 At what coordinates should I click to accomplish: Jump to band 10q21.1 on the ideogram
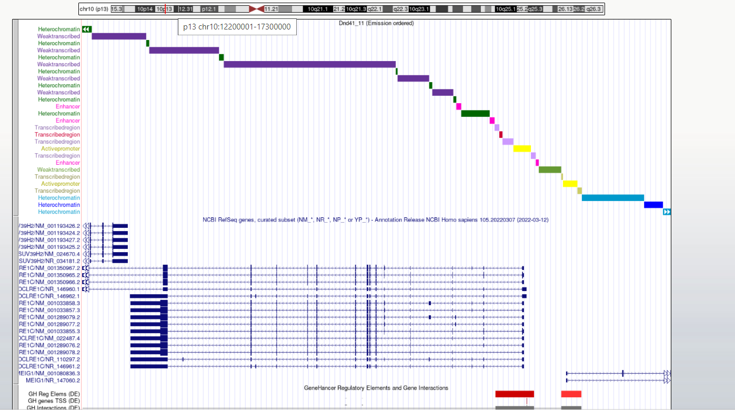pyautogui.click(x=317, y=9)
